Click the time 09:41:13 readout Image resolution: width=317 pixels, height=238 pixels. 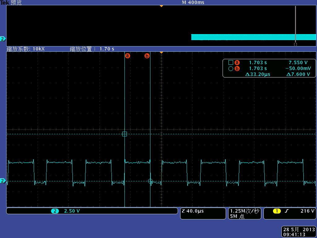pos(294,235)
